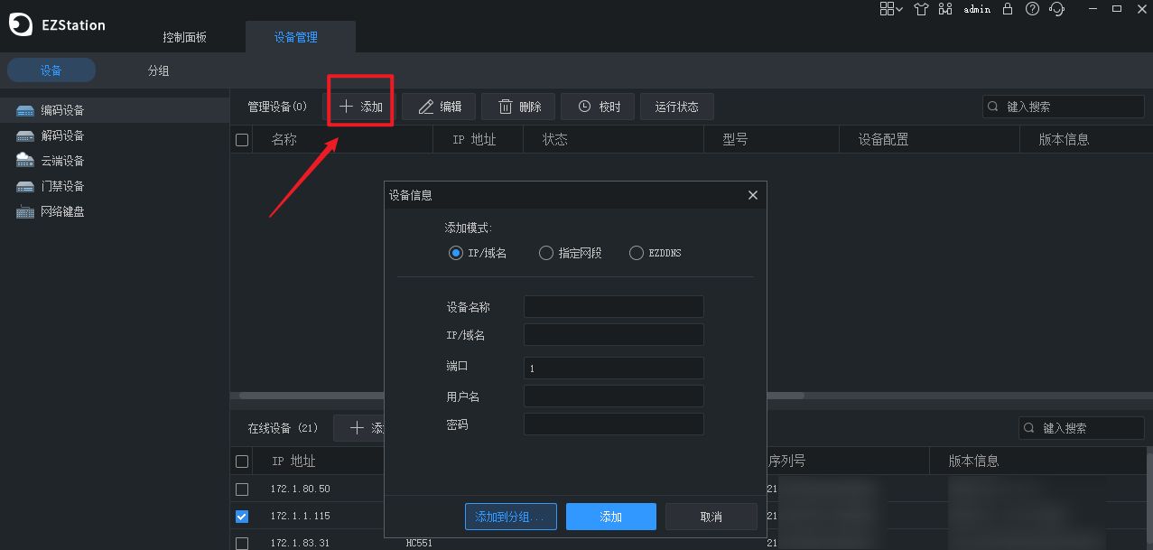Toggle select-all checkbox in online devices header
The image size is (1153, 550).
[x=242, y=461]
